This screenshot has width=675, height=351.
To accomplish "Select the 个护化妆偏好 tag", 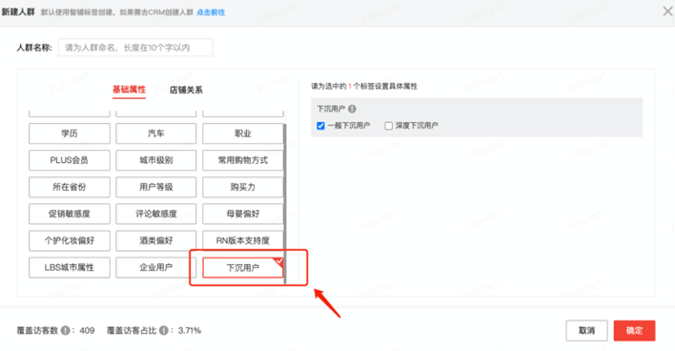I will click(70, 240).
